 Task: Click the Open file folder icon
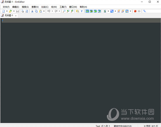(10, 11)
